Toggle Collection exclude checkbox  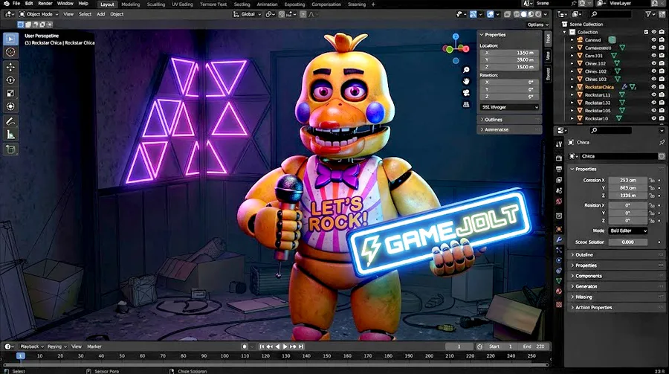pyautogui.click(x=646, y=32)
